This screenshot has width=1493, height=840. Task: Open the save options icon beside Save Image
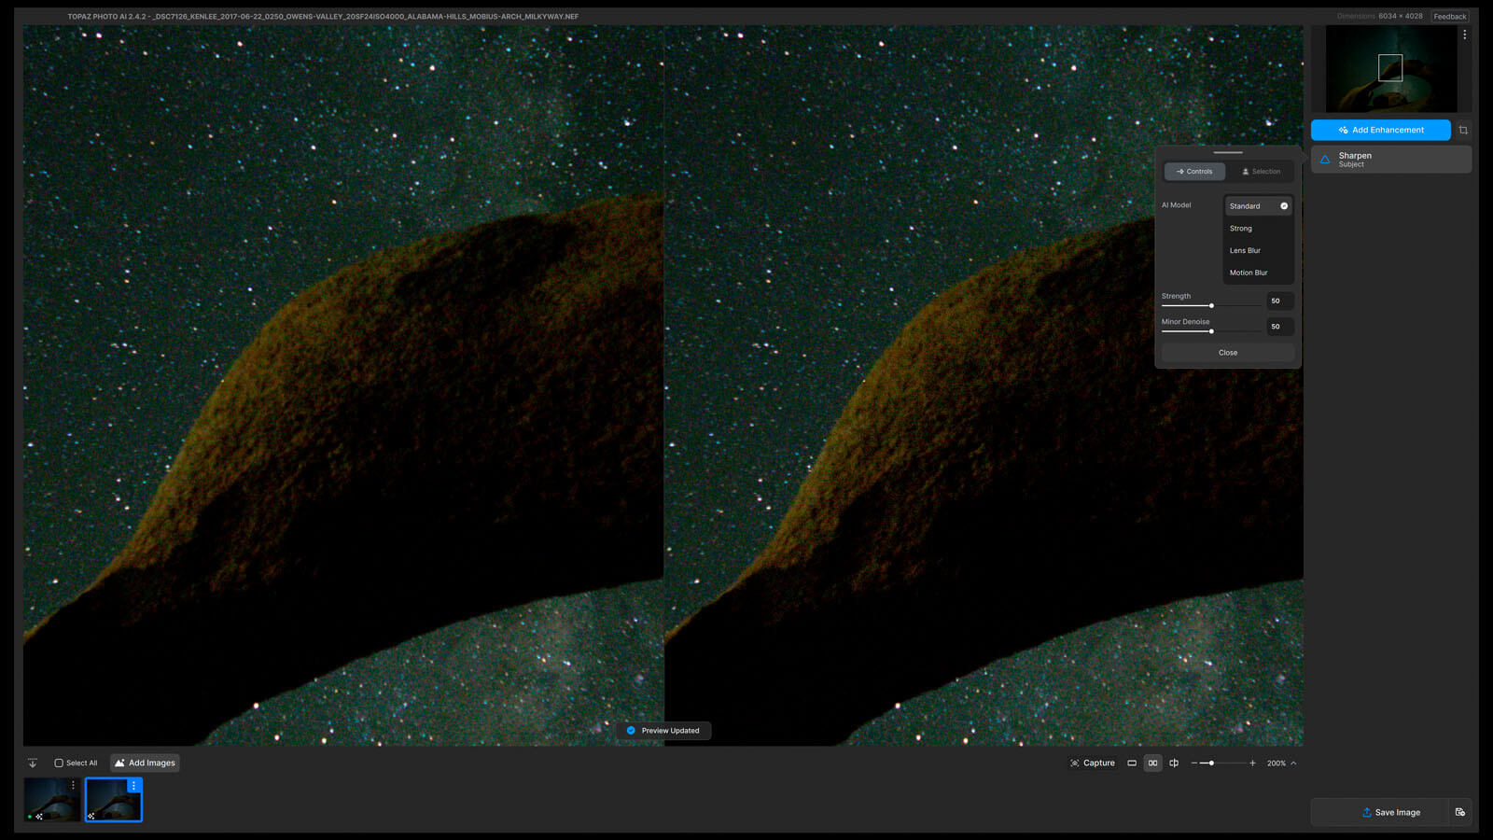point(1460,812)
